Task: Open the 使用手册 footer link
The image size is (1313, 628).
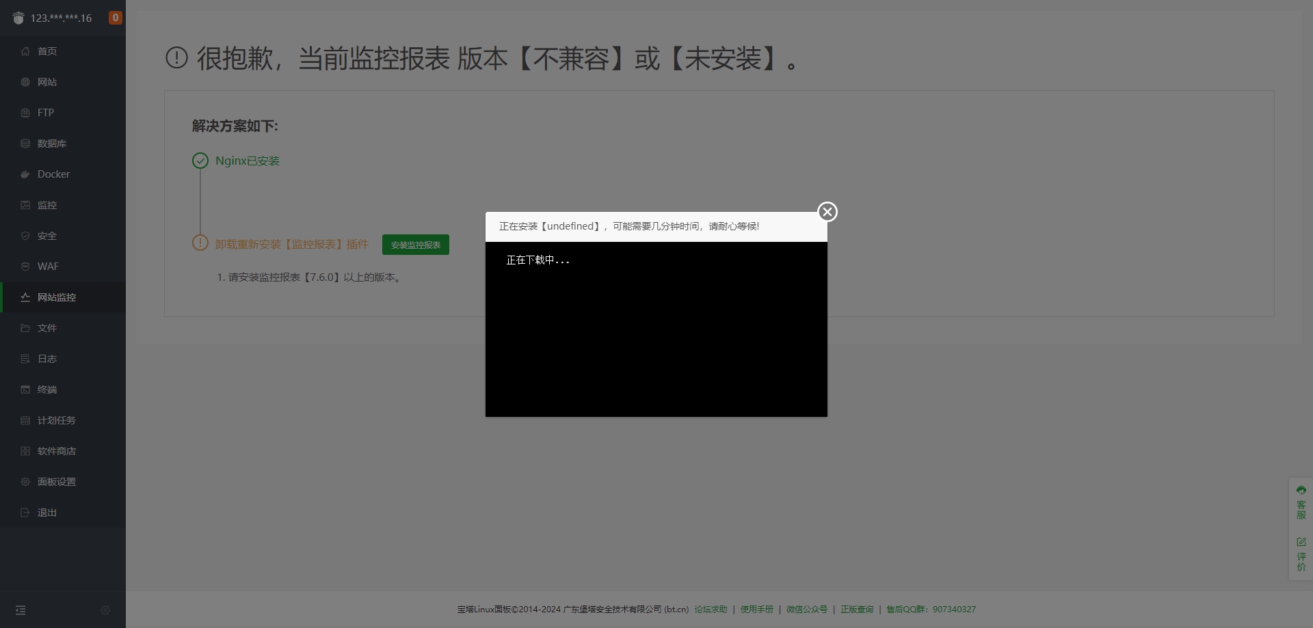Action: (756, 610)
